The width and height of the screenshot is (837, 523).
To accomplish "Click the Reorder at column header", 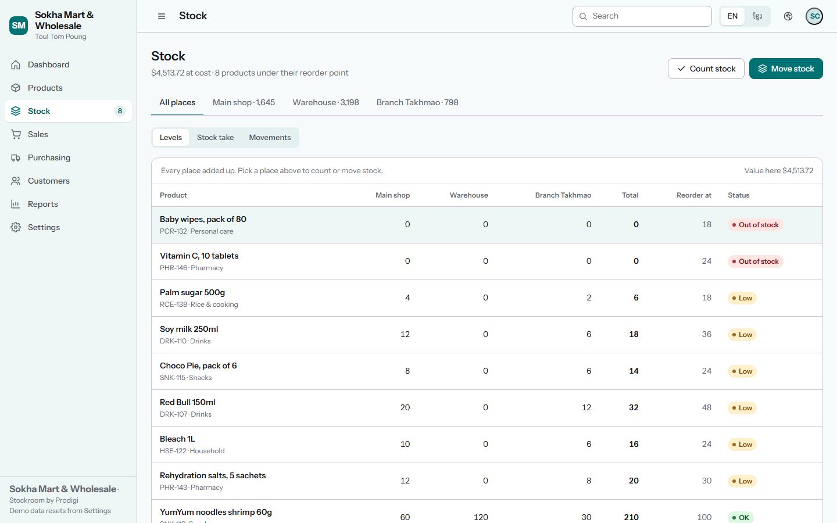I will click(694, 195).
